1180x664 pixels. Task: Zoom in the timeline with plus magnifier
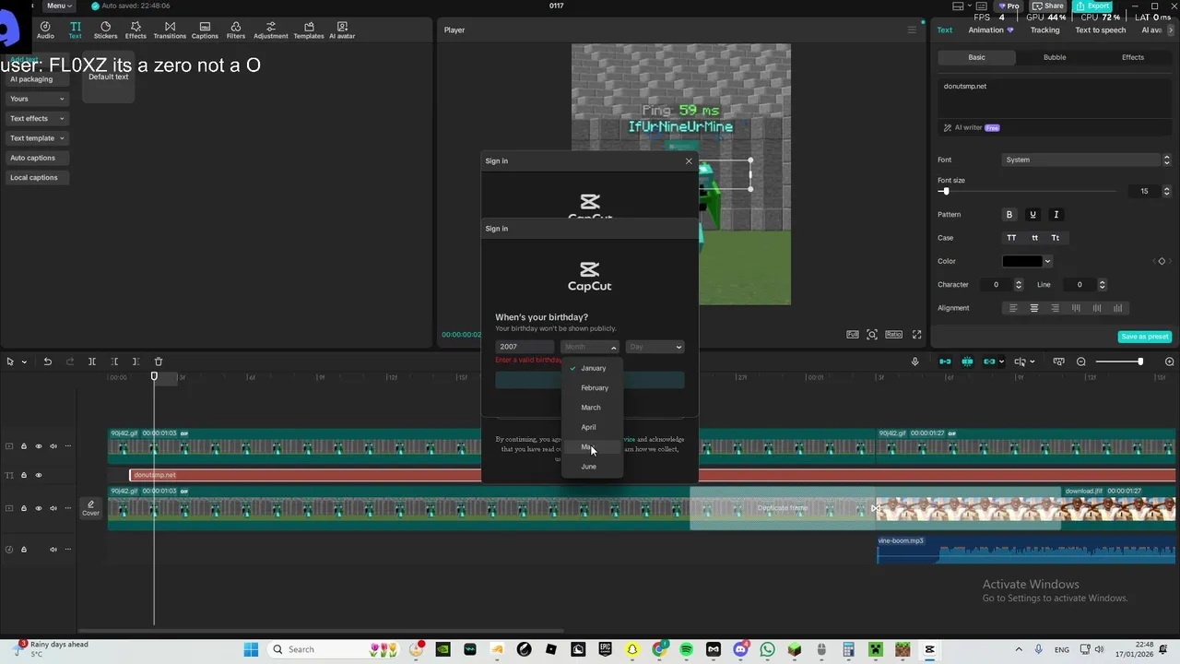1169,362
